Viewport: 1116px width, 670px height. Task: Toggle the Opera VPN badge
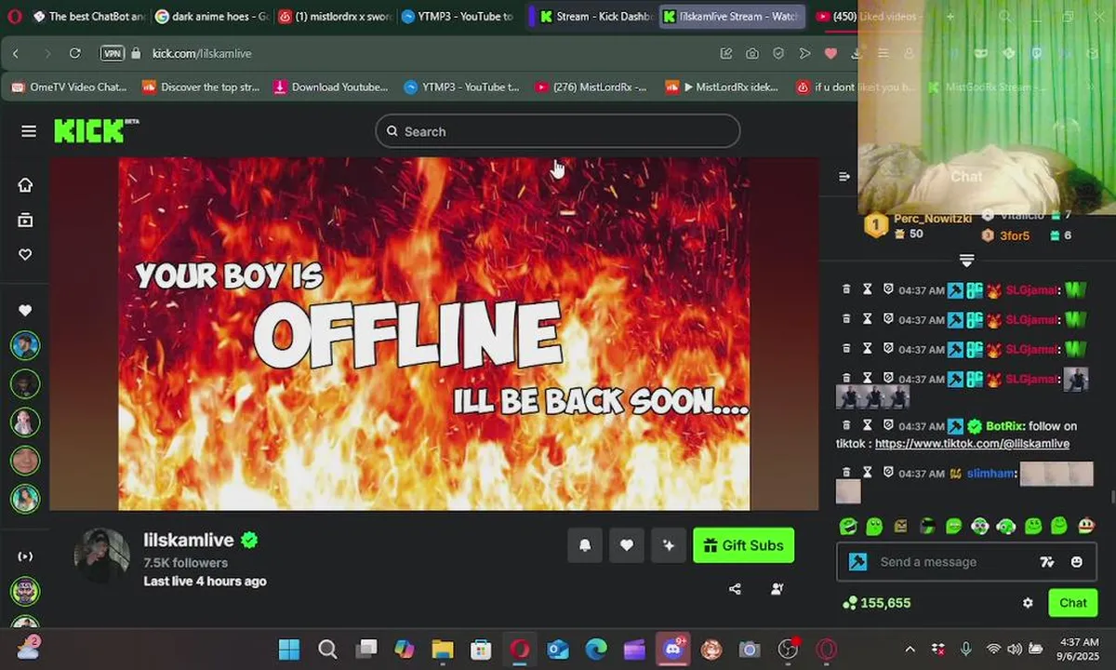coord(113,53)
